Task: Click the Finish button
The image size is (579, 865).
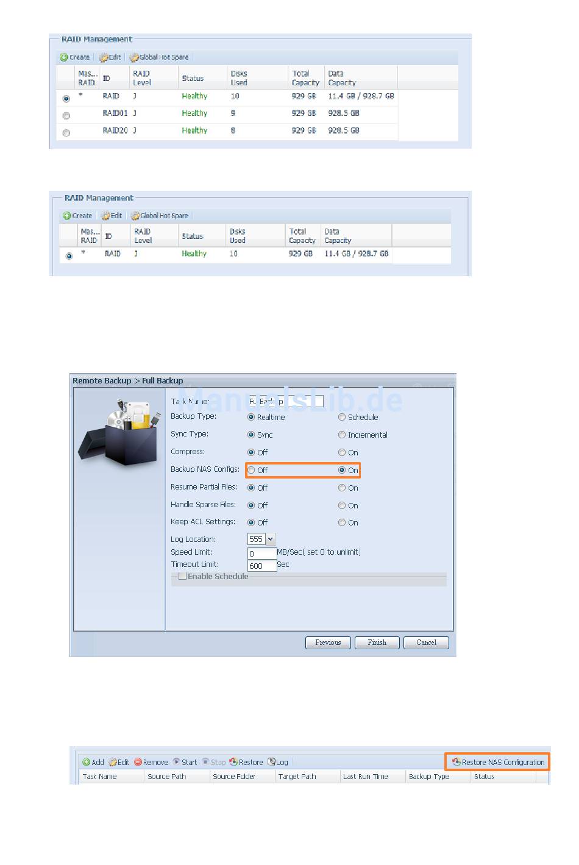Action: [x=377, y=643]
